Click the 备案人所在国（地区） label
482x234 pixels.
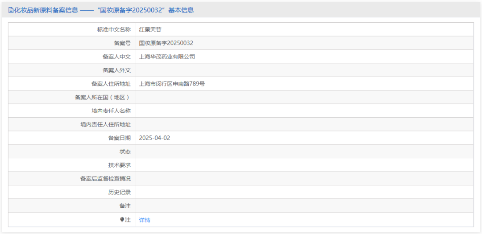click(x=103, y=97)
